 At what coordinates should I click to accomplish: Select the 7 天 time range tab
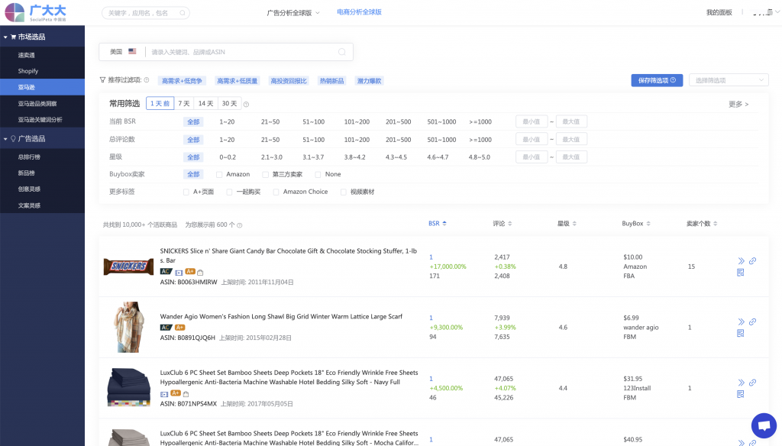click(184, 103)
